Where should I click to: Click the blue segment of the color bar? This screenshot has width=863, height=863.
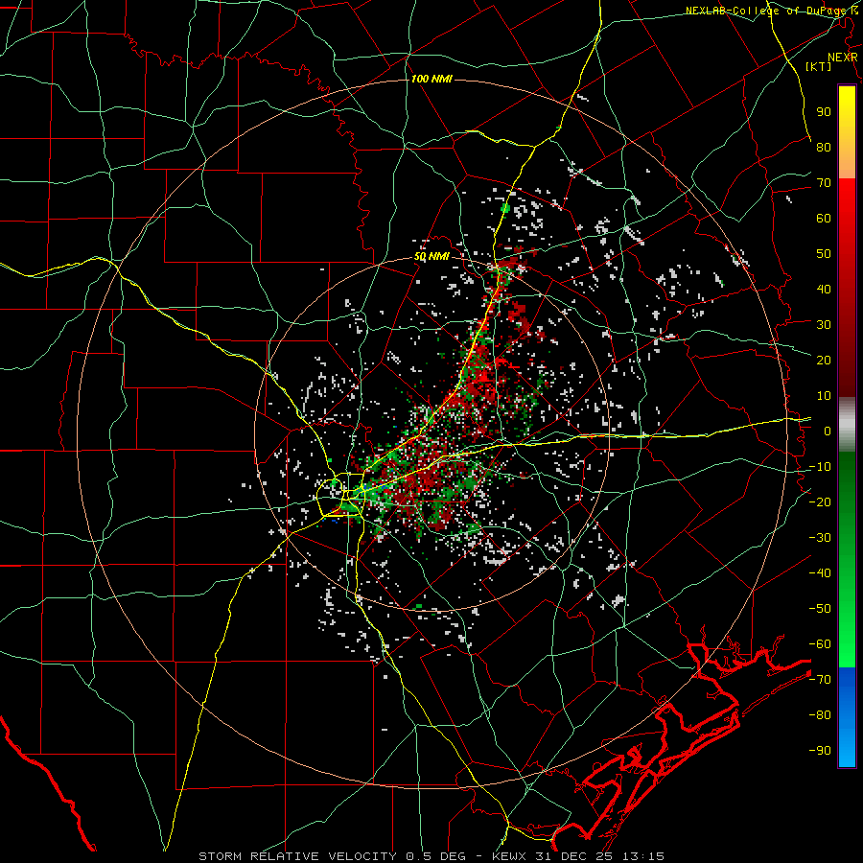pyautogui.click(x=847, y=715)
